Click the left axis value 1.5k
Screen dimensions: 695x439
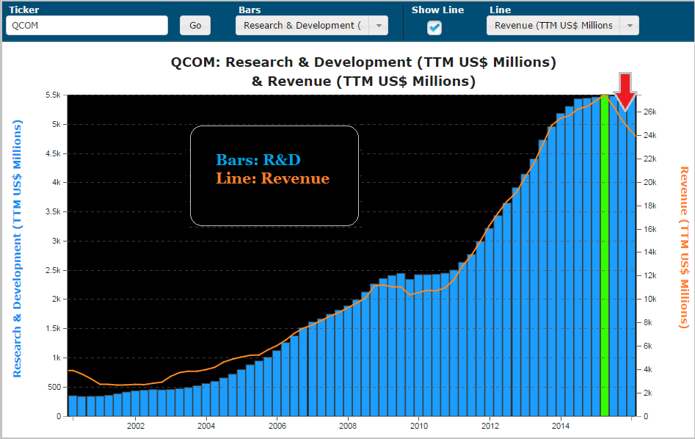[53, 329]
